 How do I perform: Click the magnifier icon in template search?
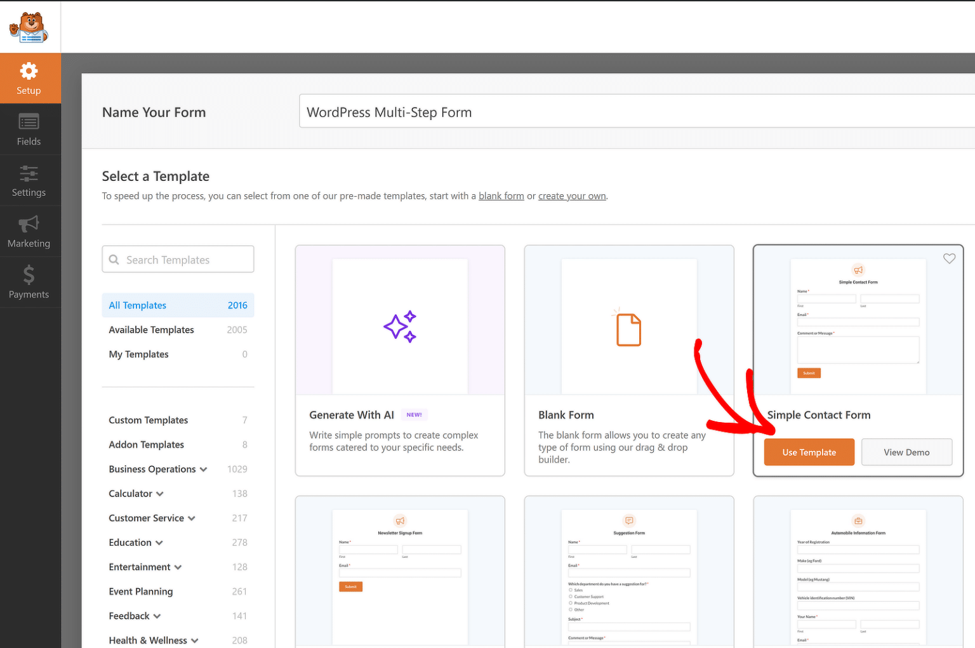coord(115,259)
